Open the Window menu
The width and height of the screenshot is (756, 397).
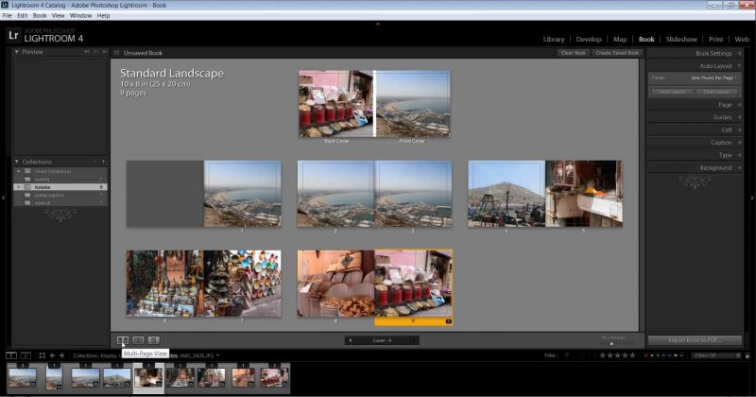80,16
